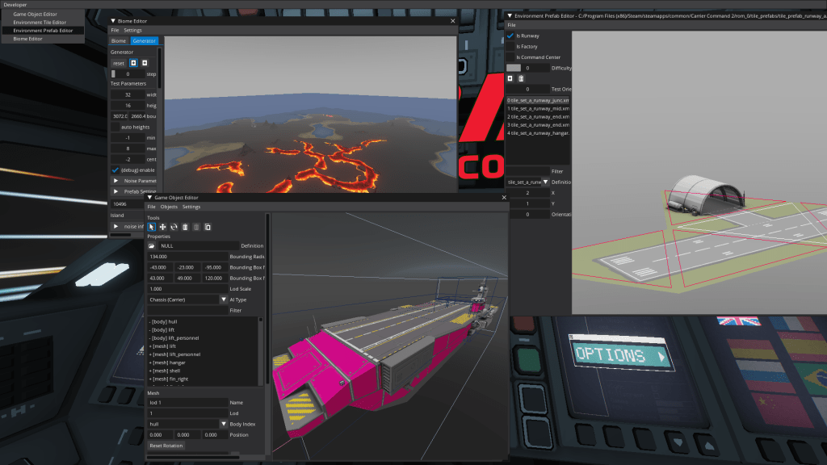Viewport: 827px width, 465px height.
Task: Activate the move tool in Game Object Editor
Action: [162, 227]
